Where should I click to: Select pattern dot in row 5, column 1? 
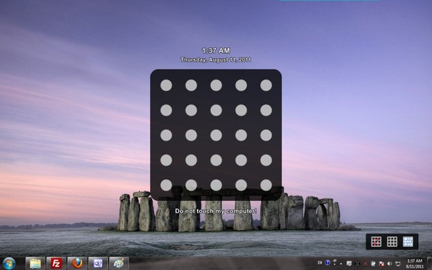(166, 185)
